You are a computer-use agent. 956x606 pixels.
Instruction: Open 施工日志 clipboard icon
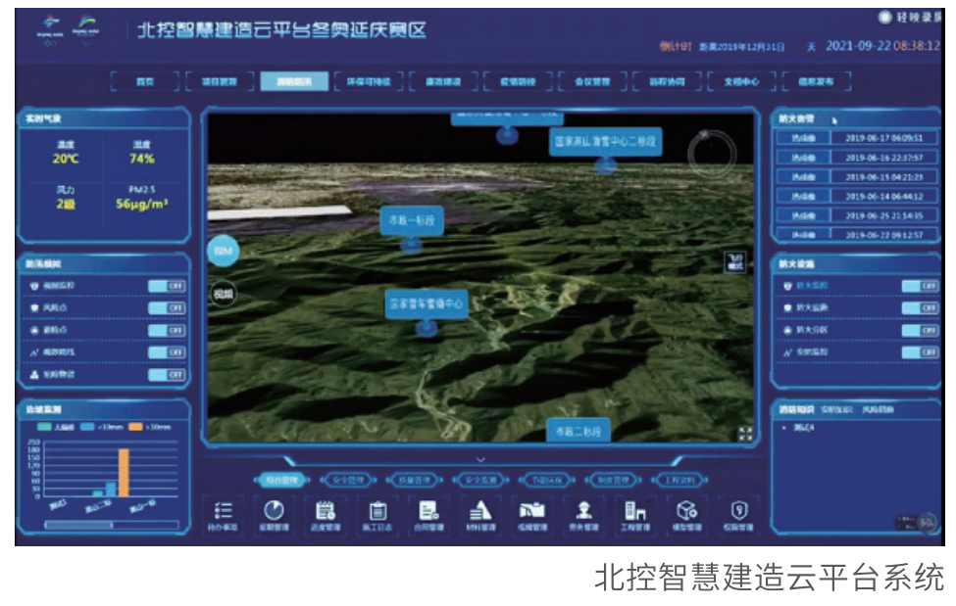click(377, 510)
